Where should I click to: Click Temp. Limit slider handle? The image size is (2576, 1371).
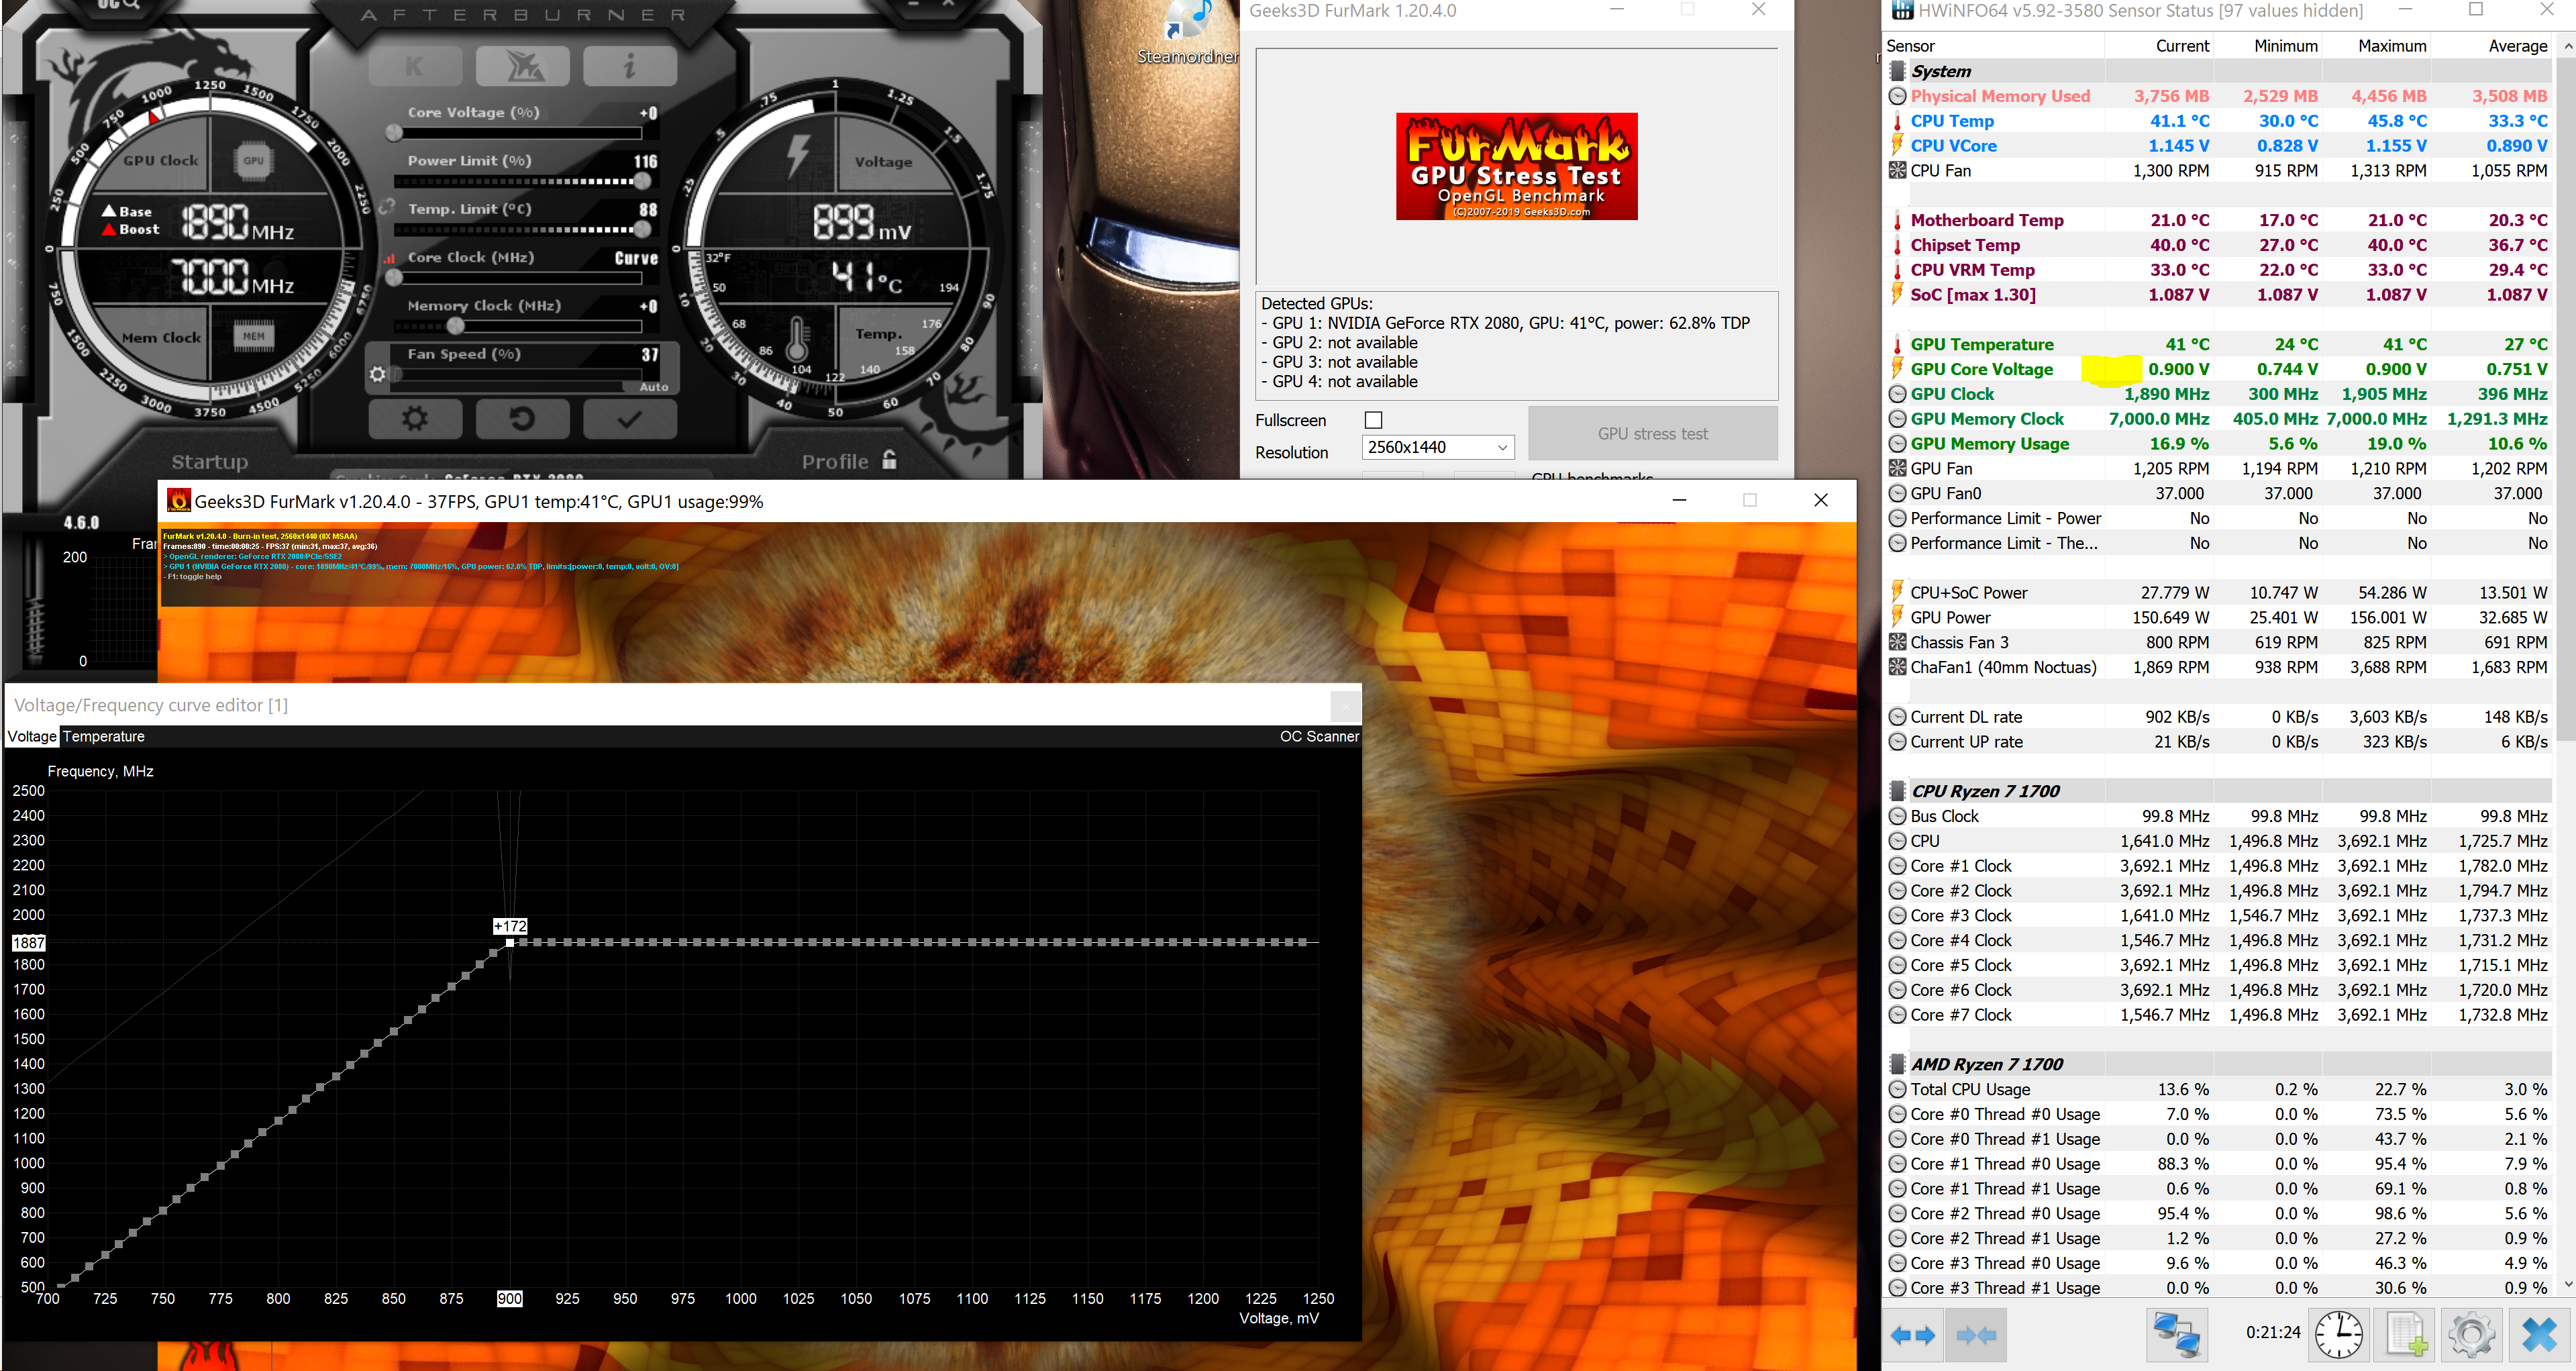[642, 230]
